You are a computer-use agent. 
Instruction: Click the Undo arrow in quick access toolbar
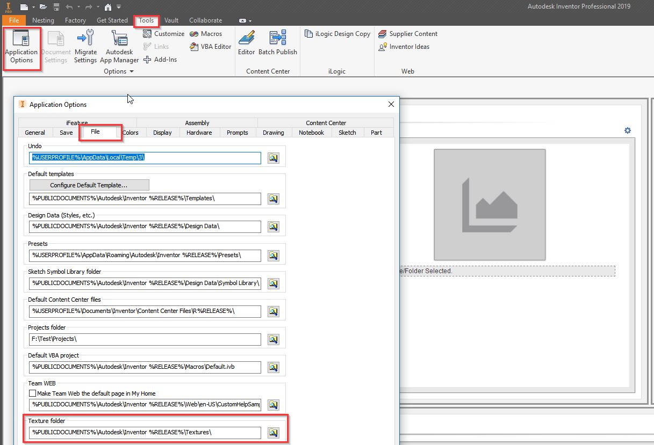(x=69, y=7)
